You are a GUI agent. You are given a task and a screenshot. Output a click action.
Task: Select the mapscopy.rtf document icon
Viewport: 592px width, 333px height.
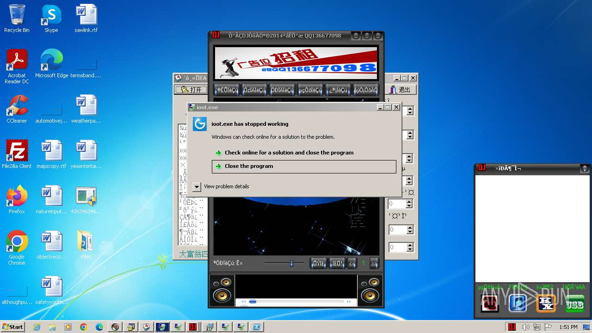point(51,154)
